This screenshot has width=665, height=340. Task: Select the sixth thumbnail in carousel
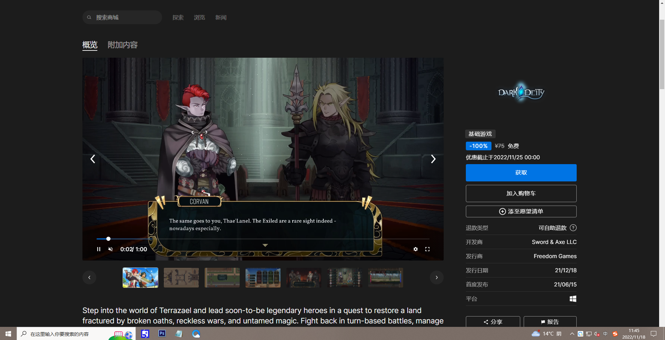(x=345, y=277)
